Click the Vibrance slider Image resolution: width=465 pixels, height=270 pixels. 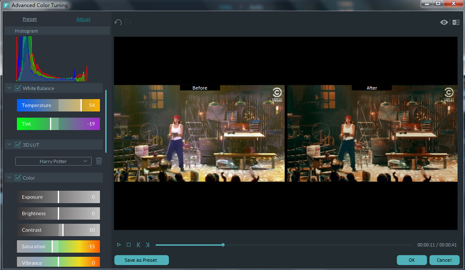[x=58, y=262]
